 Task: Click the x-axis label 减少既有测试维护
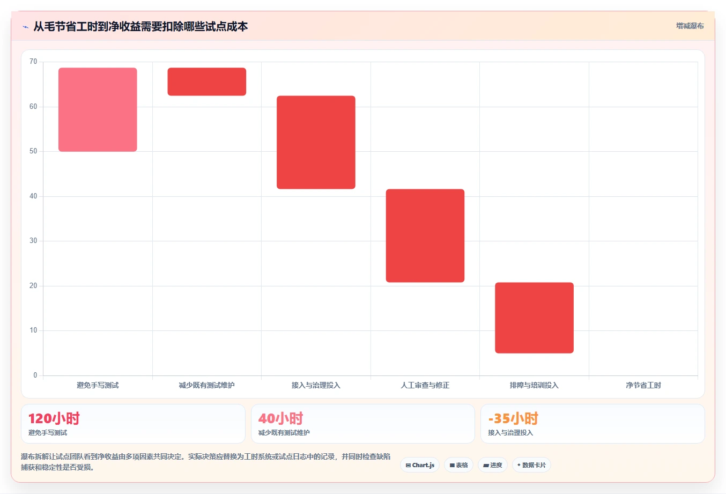point(207,385)
